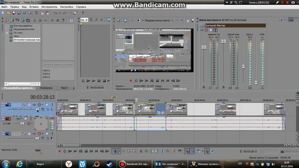
Task: Click the center channel volume fader
Action: click(243, 66)
